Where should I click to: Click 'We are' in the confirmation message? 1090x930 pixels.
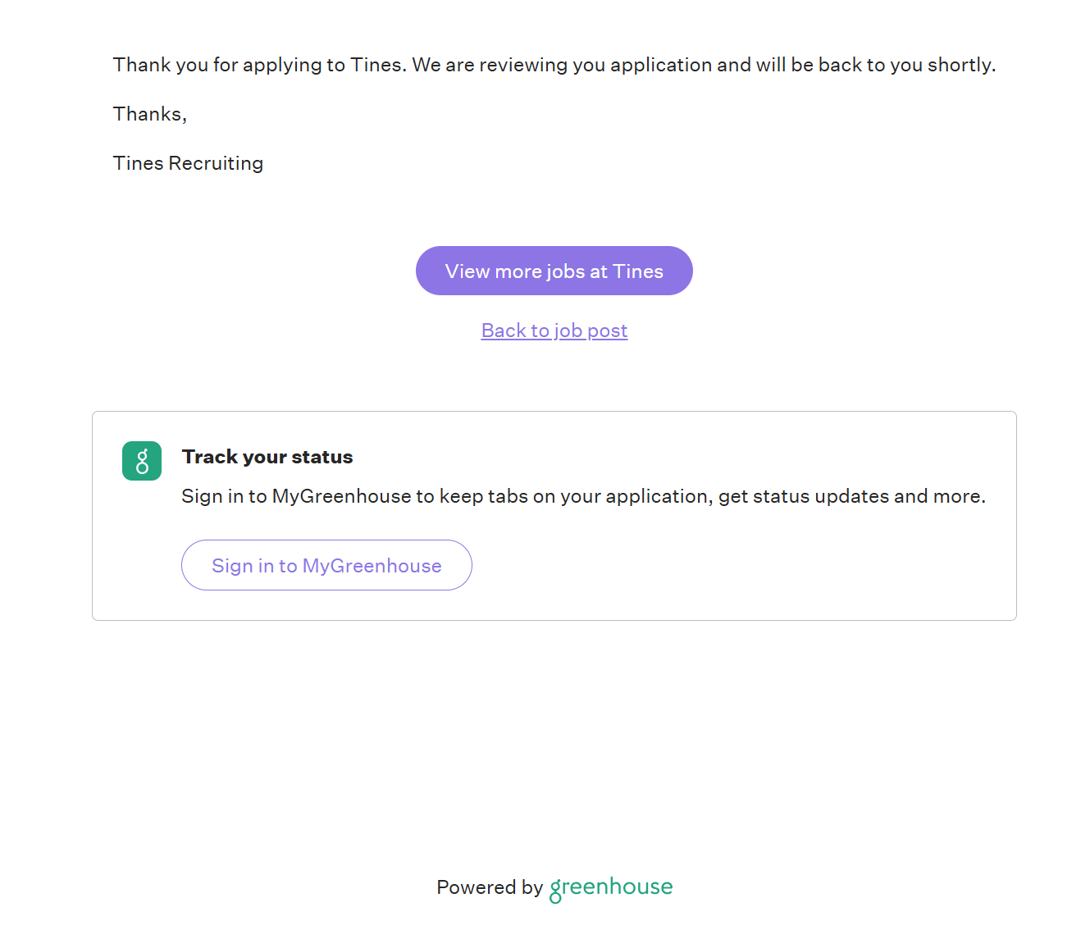(443, 65)
